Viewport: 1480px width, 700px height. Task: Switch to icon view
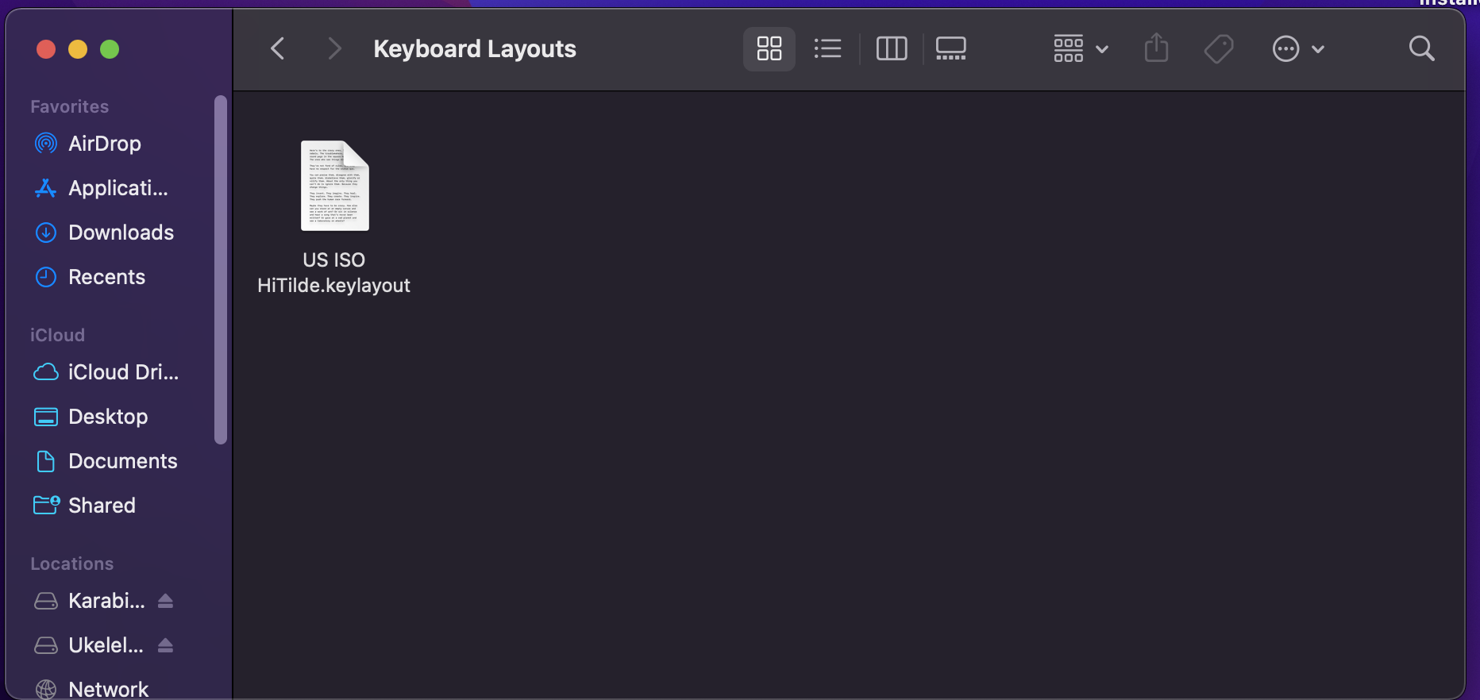click(769, 49)
